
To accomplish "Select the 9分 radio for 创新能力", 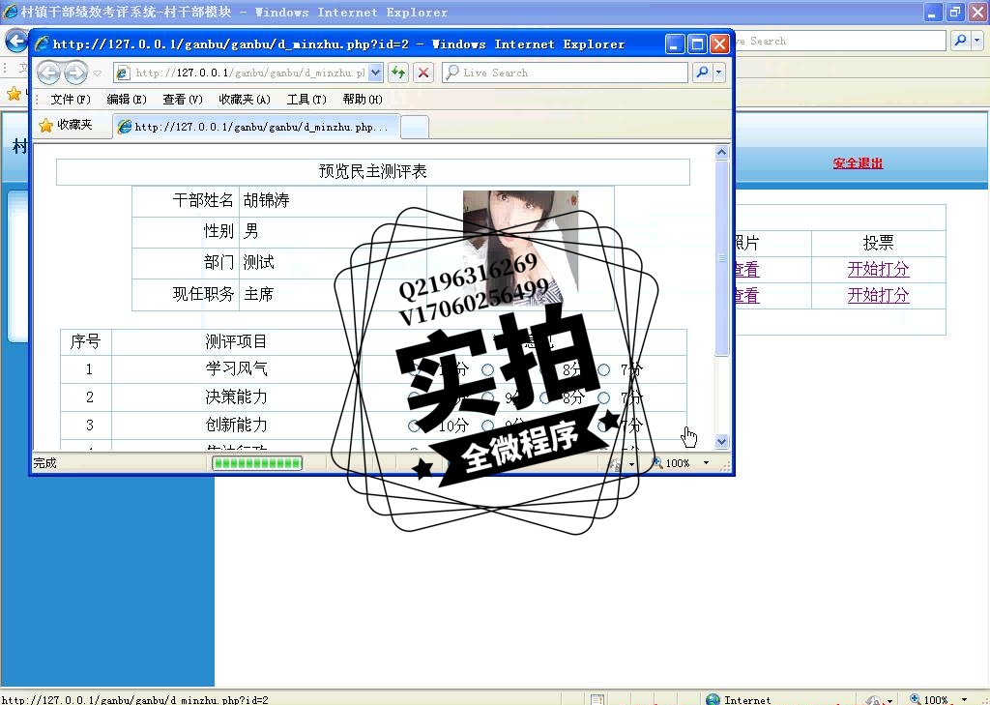I will (x=487, y=426).
